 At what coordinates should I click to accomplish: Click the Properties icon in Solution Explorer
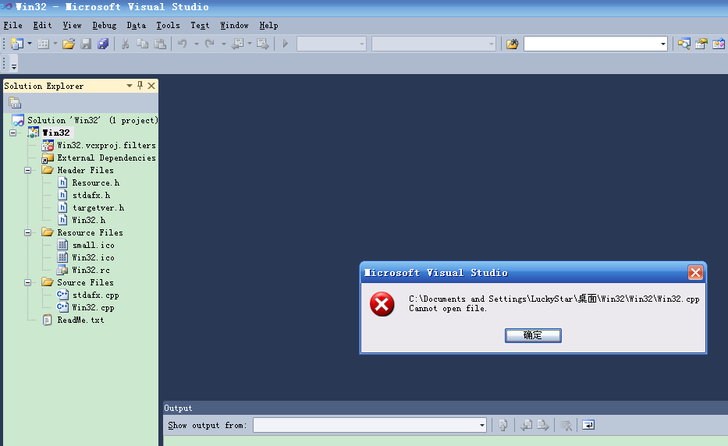coord(15,103)
